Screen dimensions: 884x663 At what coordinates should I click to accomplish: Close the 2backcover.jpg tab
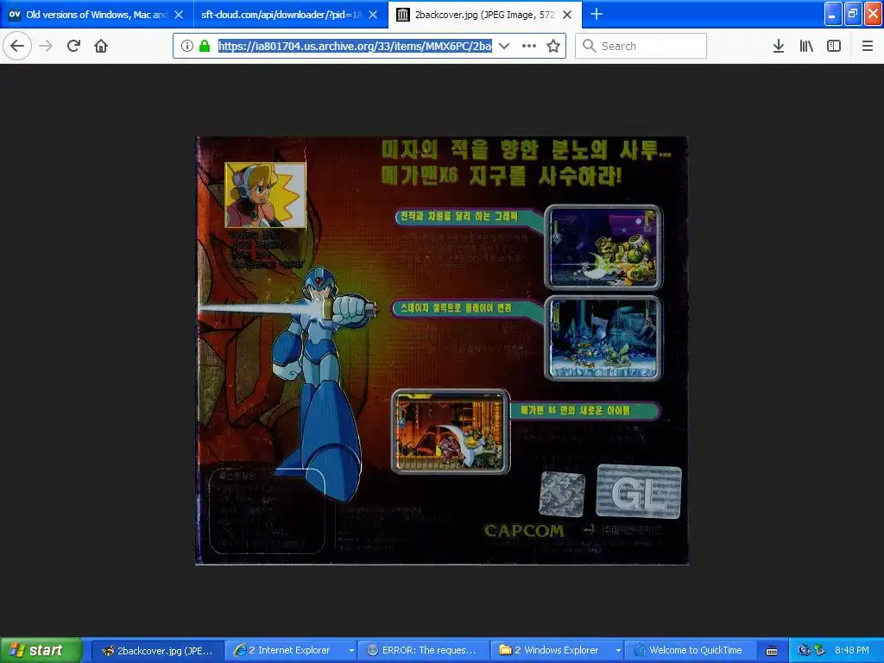pos(568,15)
